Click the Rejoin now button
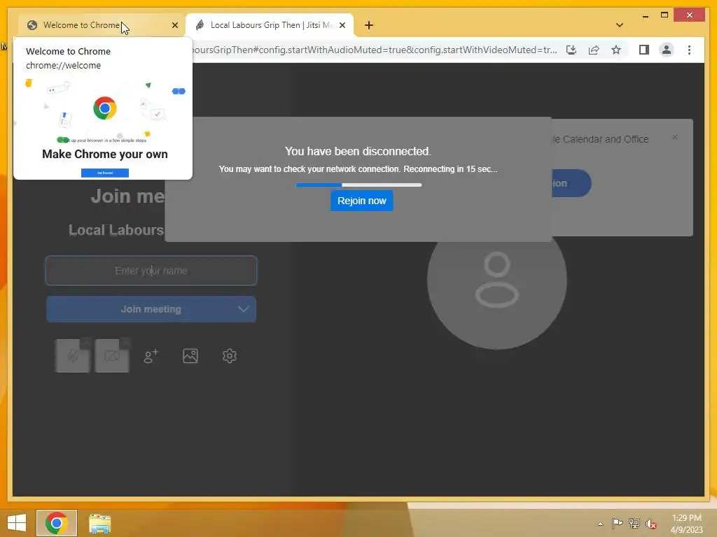 (x=362, y=201)
